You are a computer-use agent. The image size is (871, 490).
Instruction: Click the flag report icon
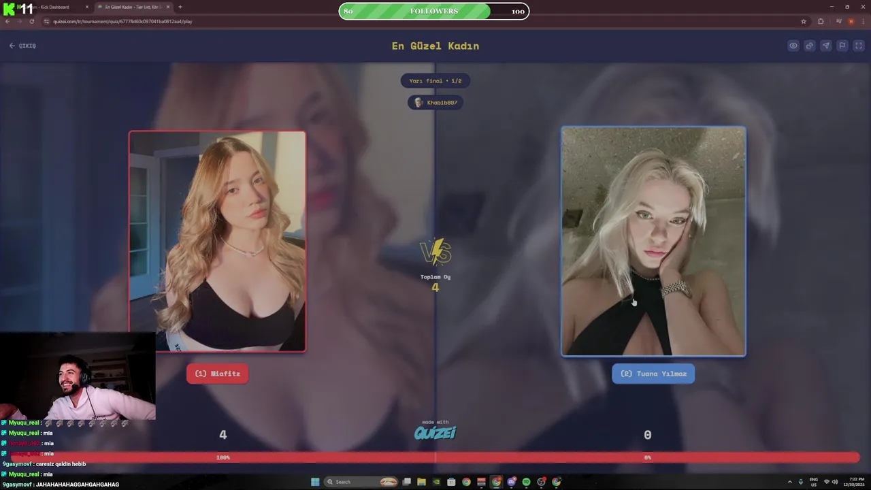(x=842, y=46)
